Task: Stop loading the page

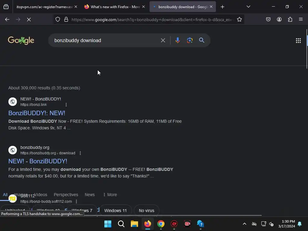Action: pyautogui.click(x=29, y=20)
